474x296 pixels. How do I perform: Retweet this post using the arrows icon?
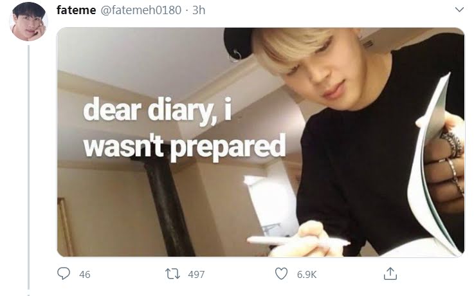click(x=172, y=274)
